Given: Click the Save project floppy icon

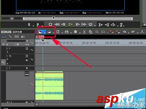Looking at the screenshot, I should [75, 32].
